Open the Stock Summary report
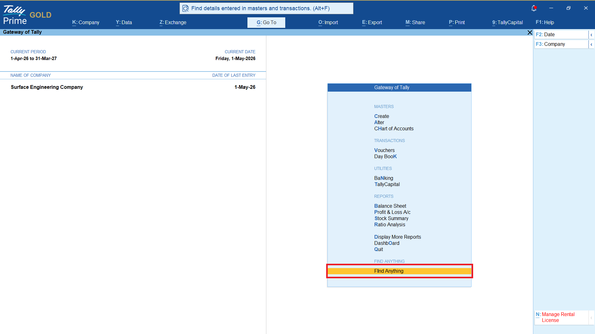The width and height of the screenshot is (595, 334). 391,219
